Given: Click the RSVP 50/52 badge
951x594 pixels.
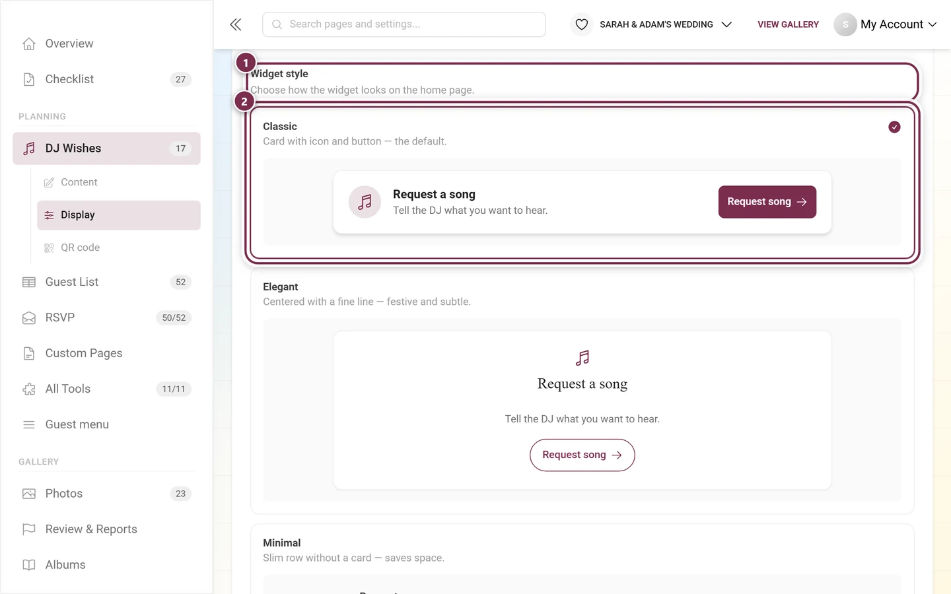Looking at the screenshot, I should [174, 317].
